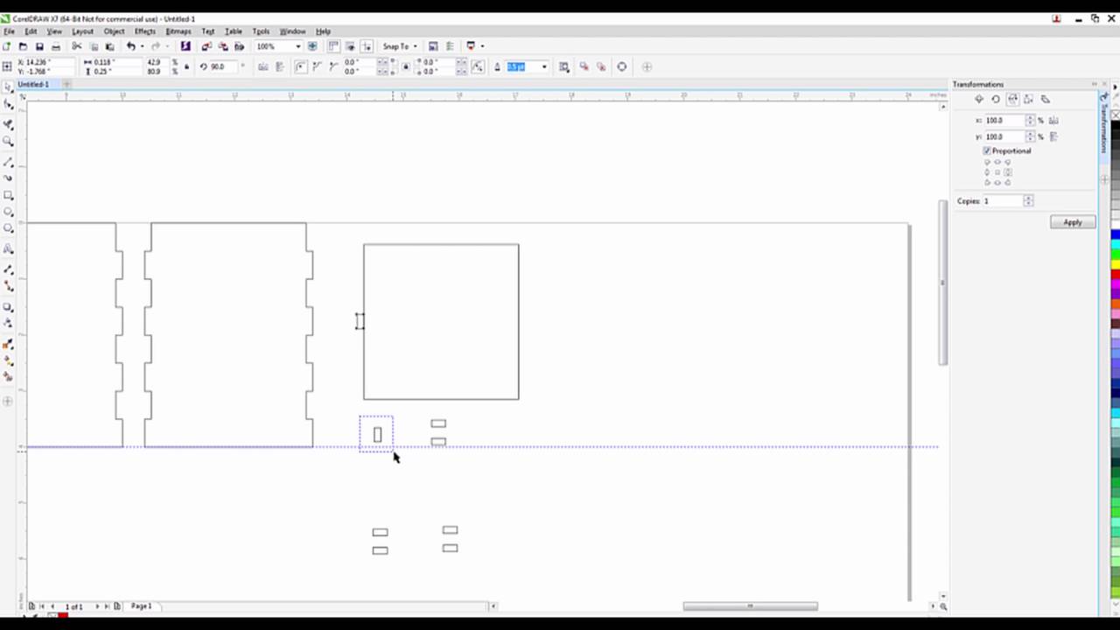Increase the y scale stepper in Transformations
The image size is (1120, 630).
(x=1030, y=135)
